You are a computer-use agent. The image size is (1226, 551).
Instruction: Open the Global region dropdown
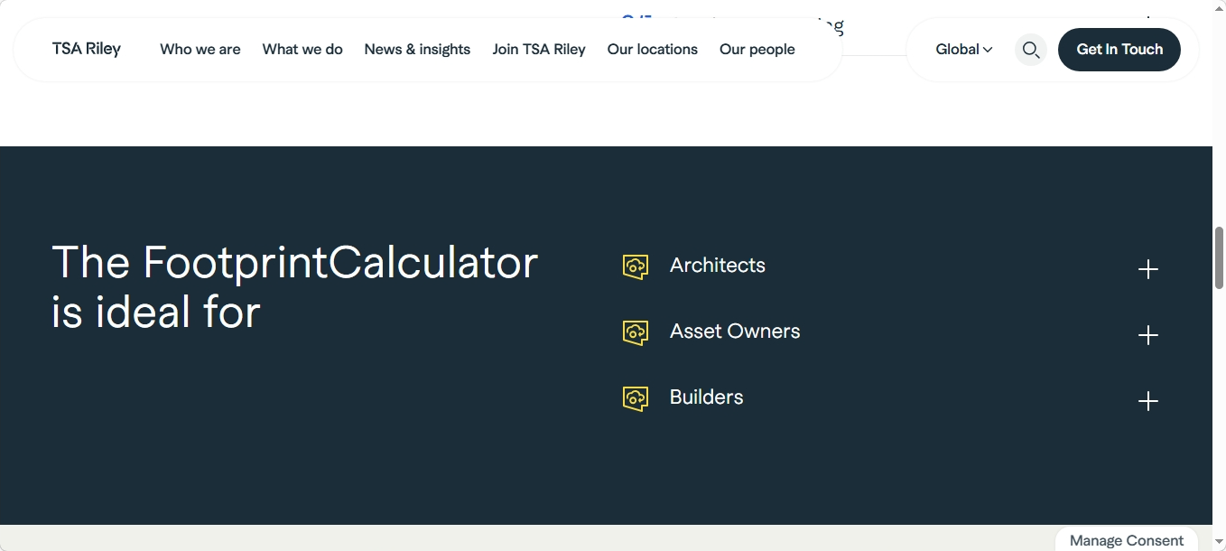coord(964,50)
